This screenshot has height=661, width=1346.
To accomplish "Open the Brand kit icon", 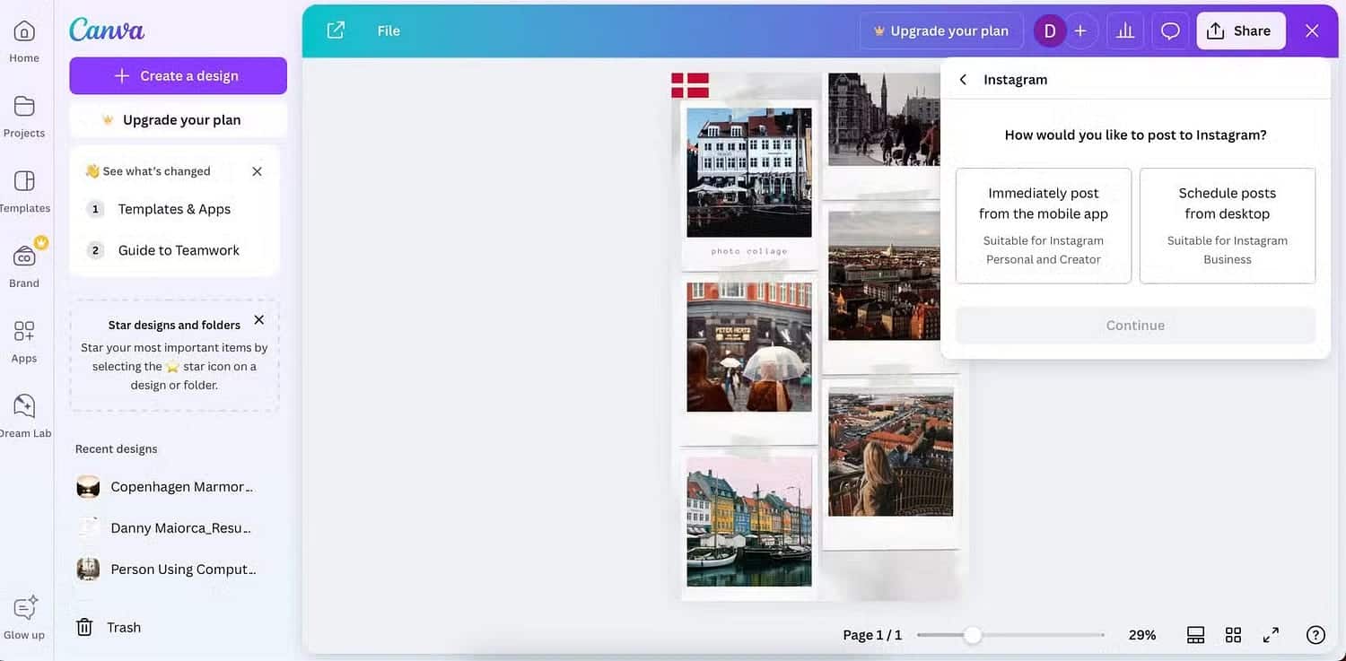I will [24, 257].
